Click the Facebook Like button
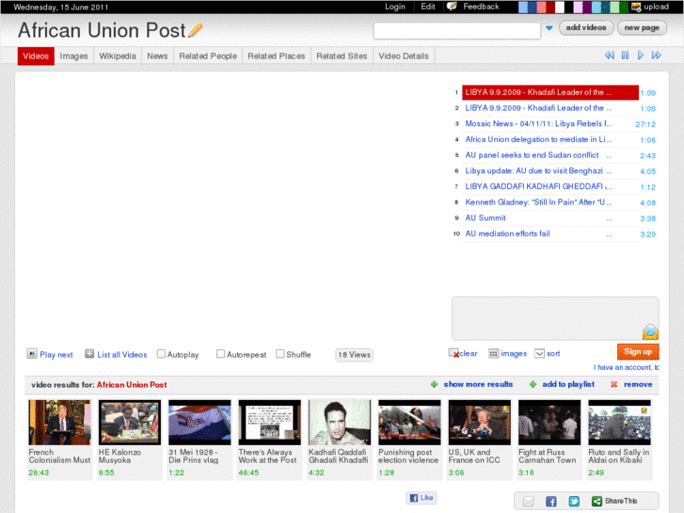The width and height of the screenshot is (684, 513). click(x=422, y=498)
